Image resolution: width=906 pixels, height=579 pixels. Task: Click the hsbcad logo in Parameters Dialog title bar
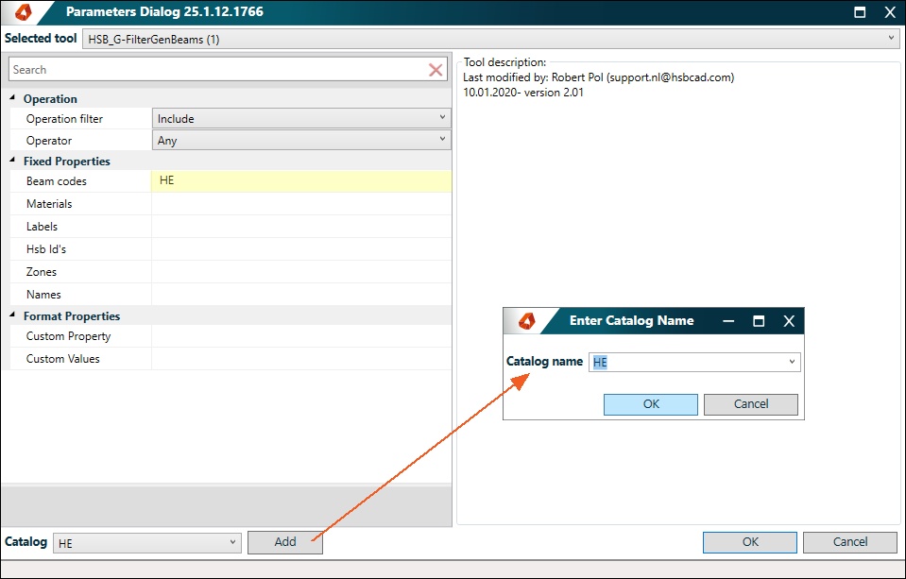(x=23, y=11)
